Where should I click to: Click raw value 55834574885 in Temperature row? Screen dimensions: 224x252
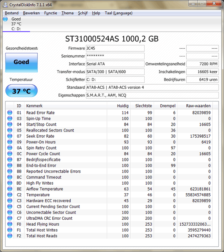pyautogui.click(x=198, y=195)
